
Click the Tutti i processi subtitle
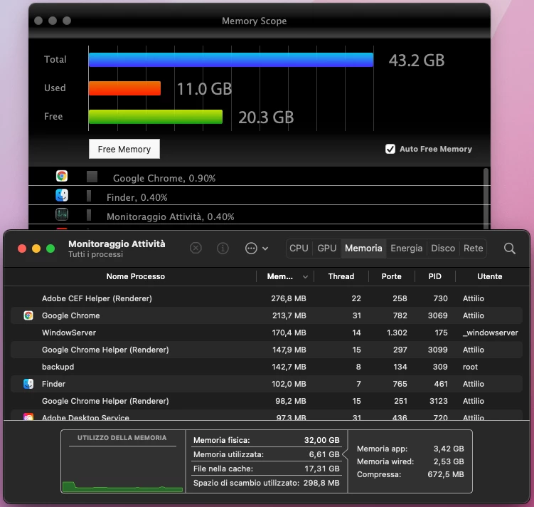(x=95, y=254)
